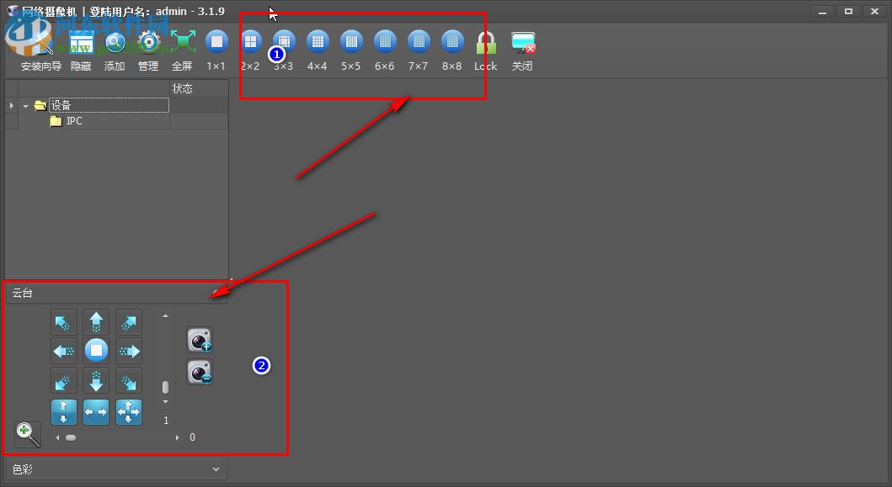Click vertical speed slider up arrow
892x487 pixels.
166,315
